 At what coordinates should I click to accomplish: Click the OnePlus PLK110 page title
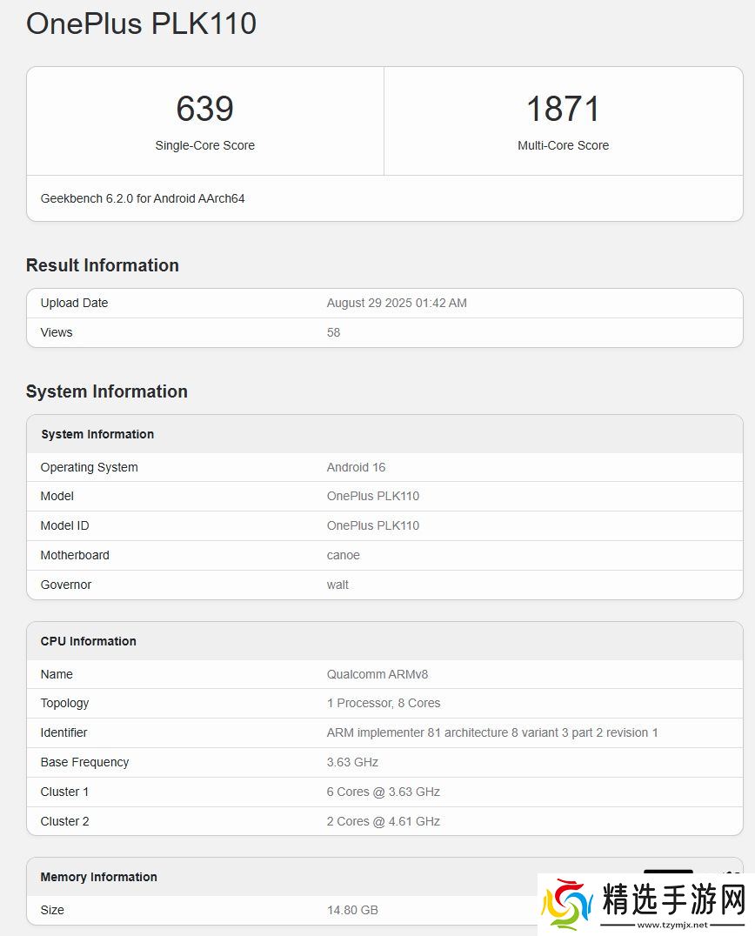tap(141, 23)
